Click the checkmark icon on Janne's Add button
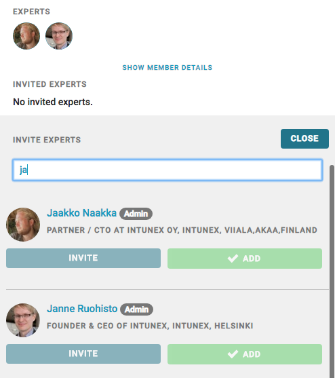335x378 pixels. (233, 354)
